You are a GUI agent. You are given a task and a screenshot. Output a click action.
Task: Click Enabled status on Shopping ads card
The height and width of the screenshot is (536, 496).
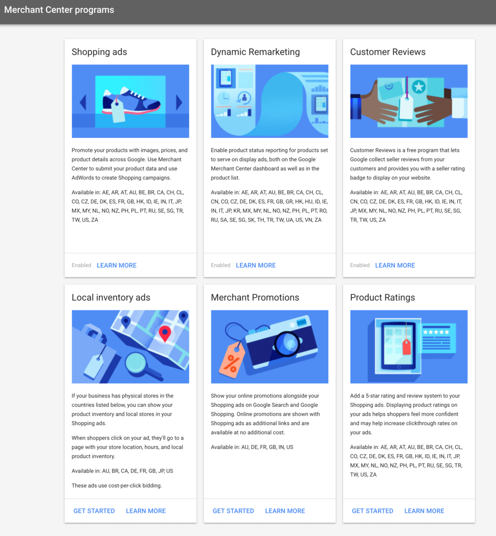[81, 265]
